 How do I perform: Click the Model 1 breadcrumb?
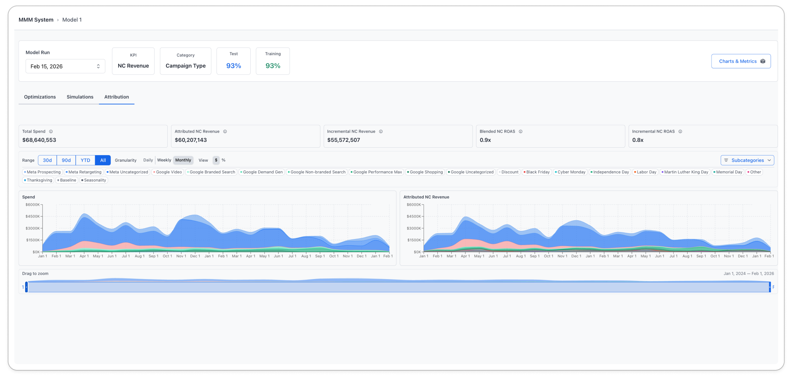click(72, 20)
